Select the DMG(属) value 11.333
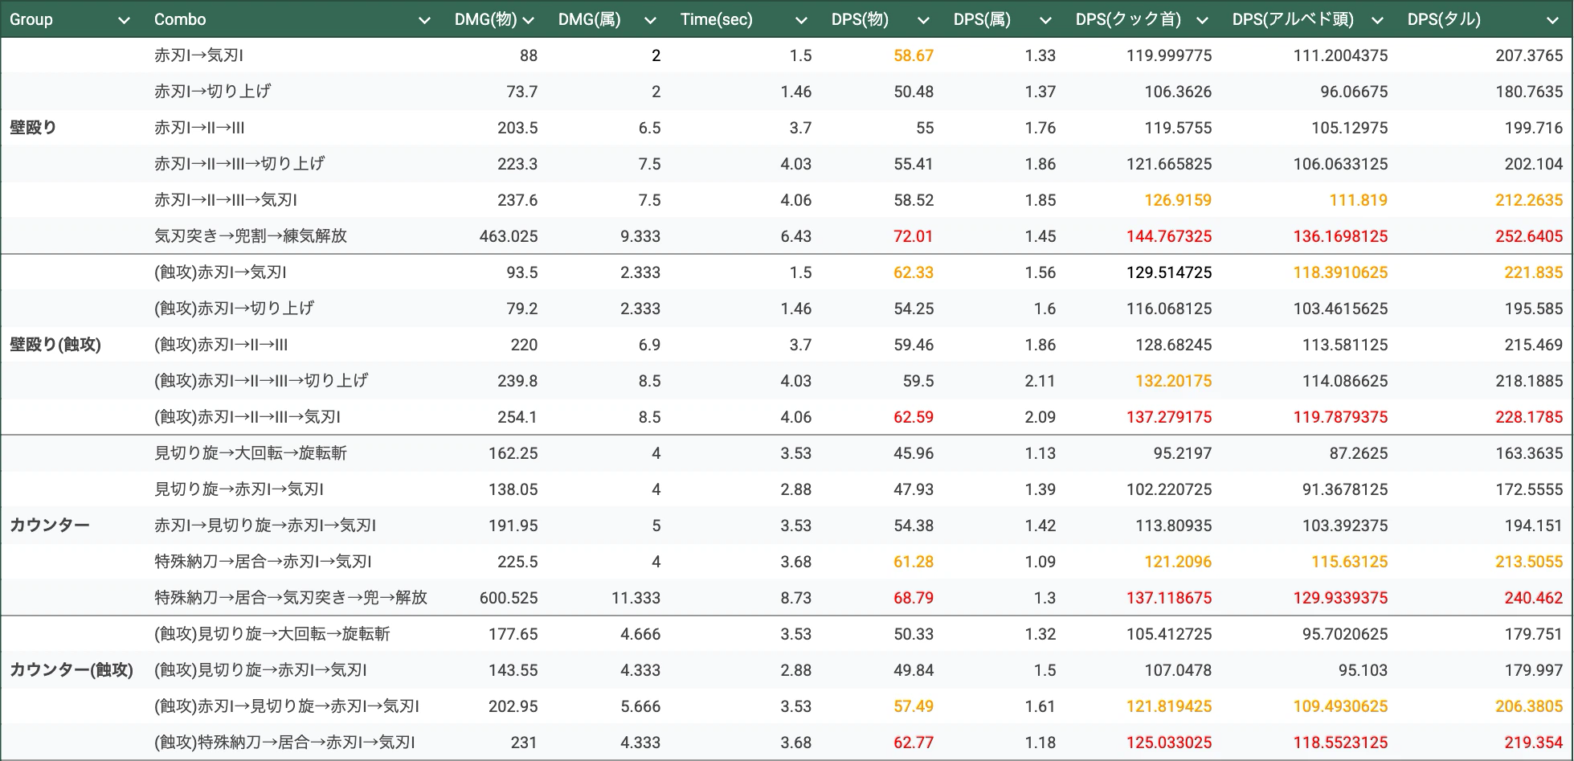The width and height of the screenshot is (1574, 761). 636,598
